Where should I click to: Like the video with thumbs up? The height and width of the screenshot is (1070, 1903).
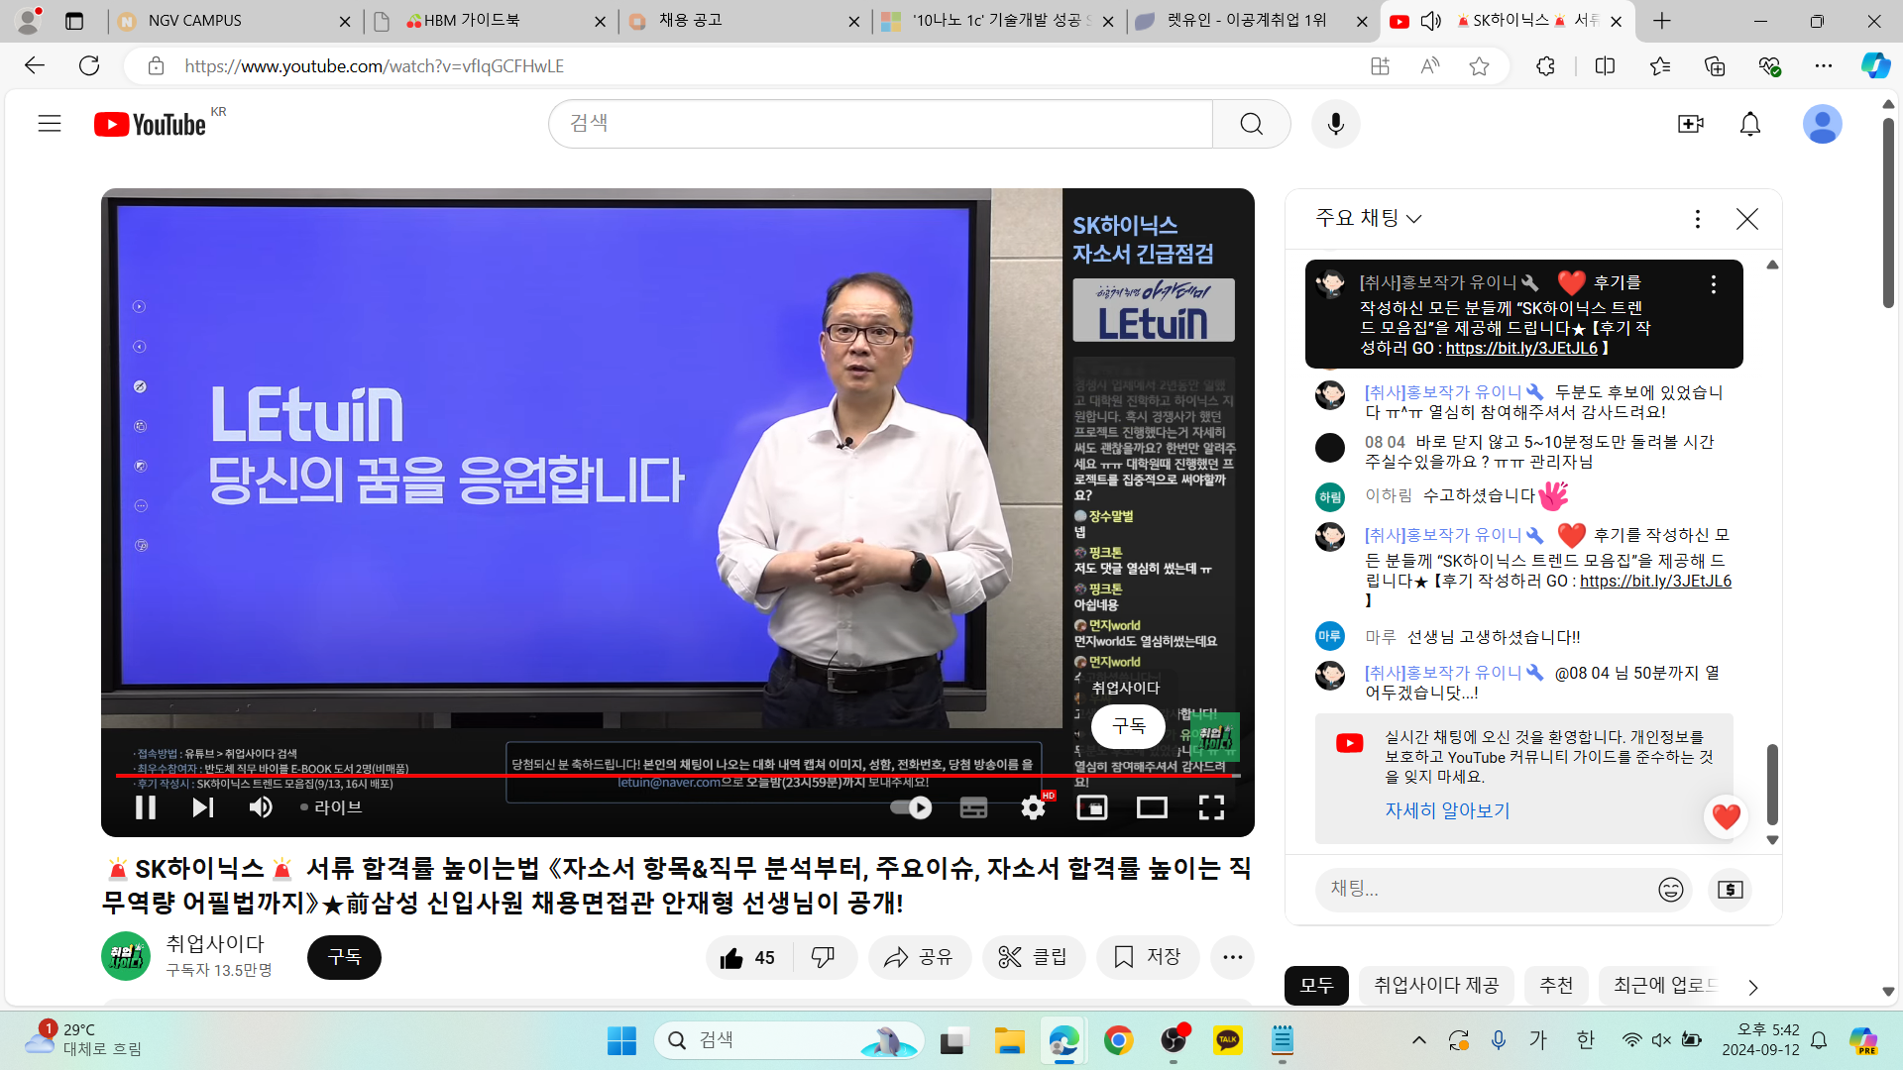tap(748, 957)
